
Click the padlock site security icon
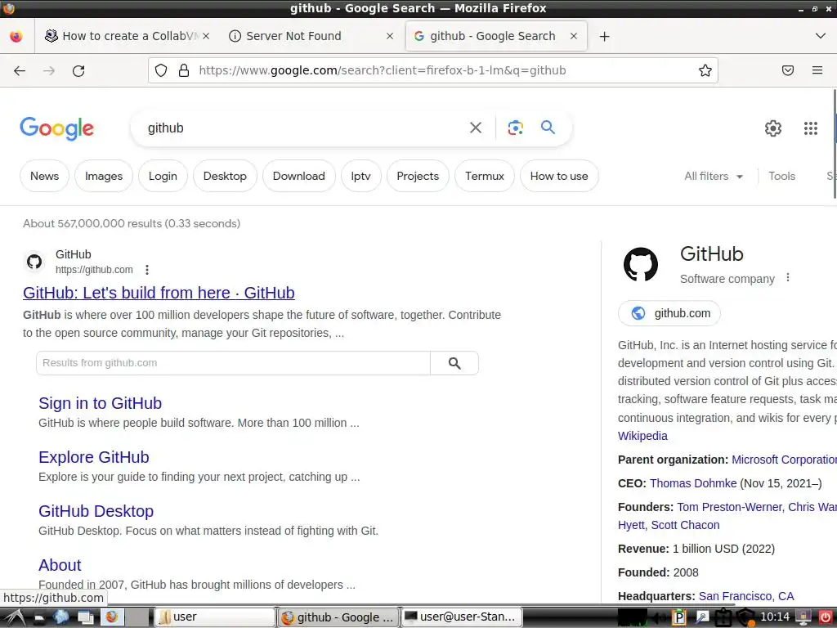pyautogui.click(x=184, y=70)
